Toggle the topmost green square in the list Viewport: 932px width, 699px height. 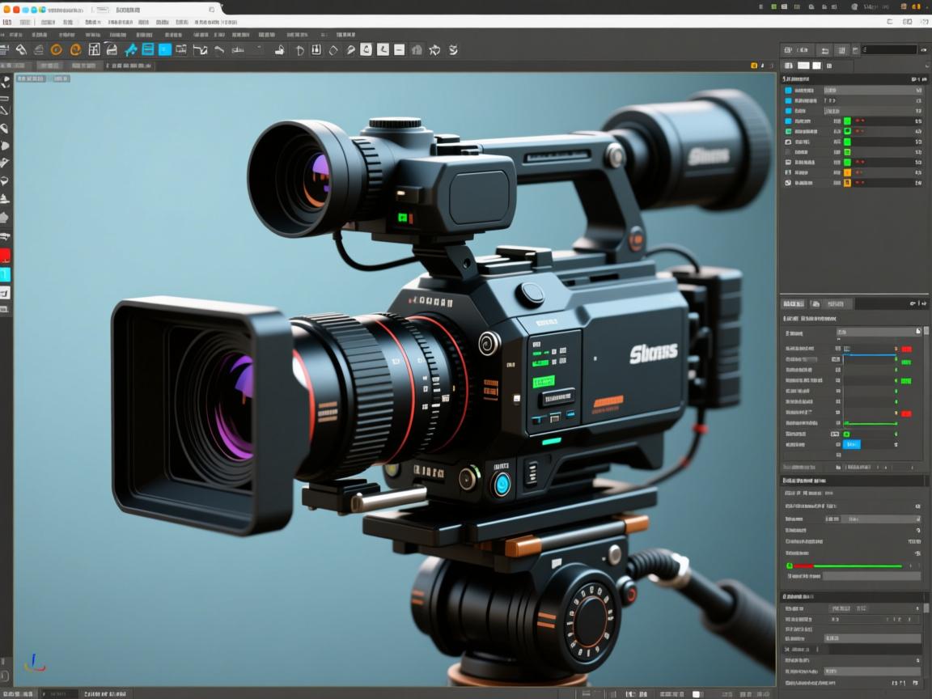pos(847,121)
